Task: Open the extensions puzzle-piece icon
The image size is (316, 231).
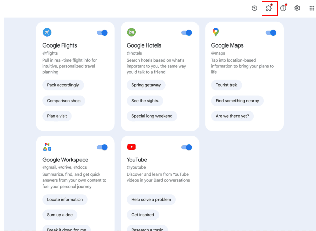Action: click(x=268, y=8)
